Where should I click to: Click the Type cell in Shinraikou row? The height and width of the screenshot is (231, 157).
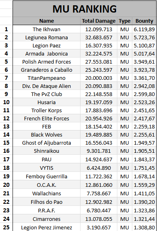coord(125,151)
